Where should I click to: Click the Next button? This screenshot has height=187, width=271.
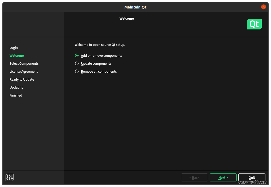pyautogui.click(x=223, y=177)
